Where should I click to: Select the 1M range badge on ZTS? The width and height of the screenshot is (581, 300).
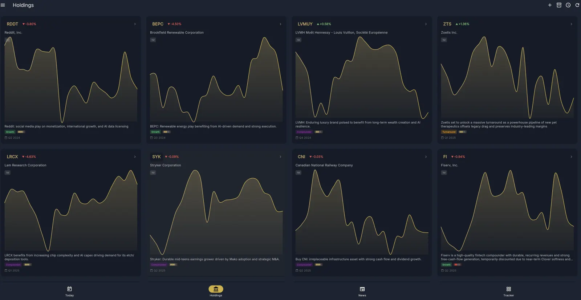click(444, 40)
